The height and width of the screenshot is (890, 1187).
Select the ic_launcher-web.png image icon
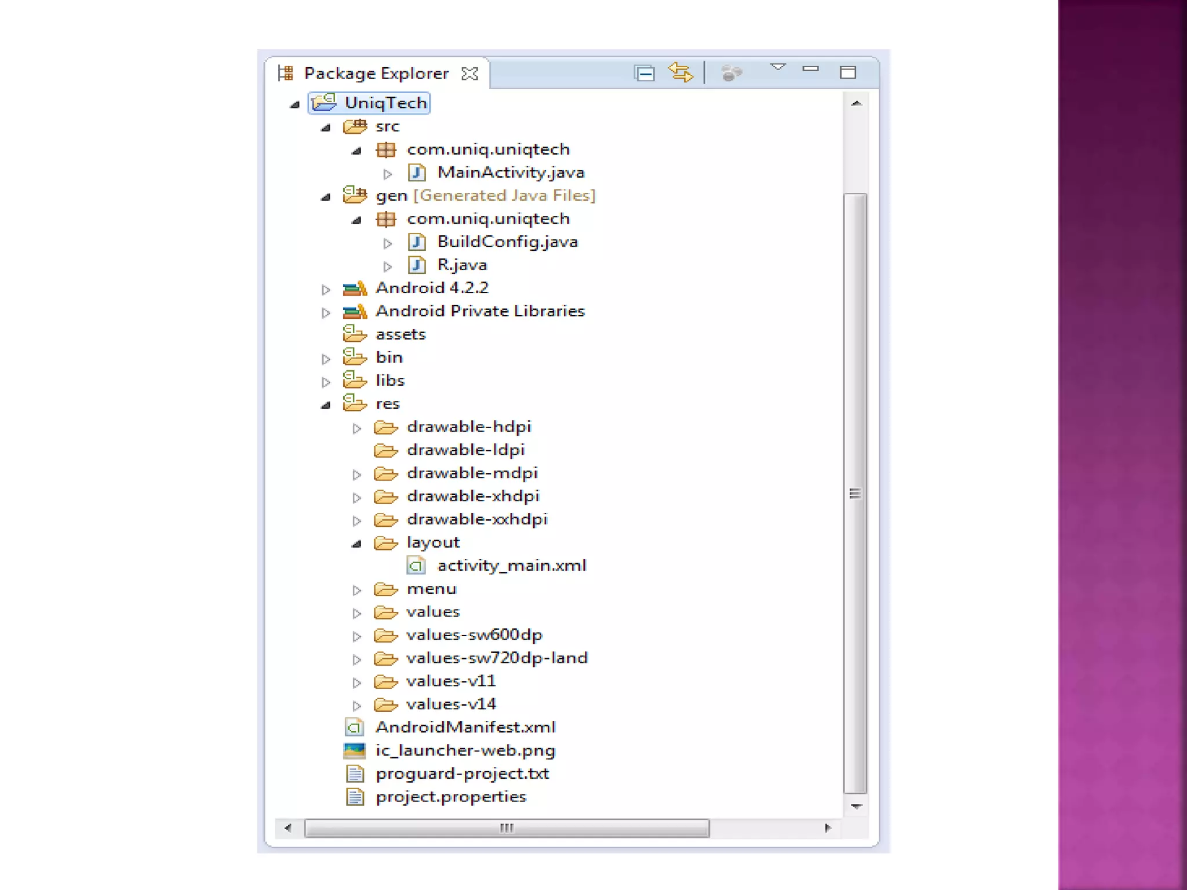355,751
